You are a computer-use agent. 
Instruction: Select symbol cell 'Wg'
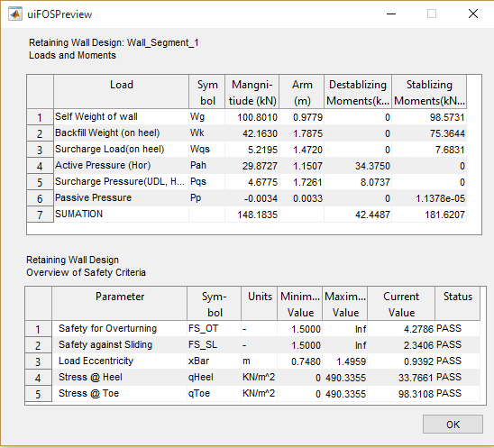207,117
